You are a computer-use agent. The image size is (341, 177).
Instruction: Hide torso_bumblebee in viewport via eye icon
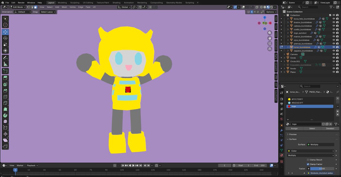pos(334,47)
